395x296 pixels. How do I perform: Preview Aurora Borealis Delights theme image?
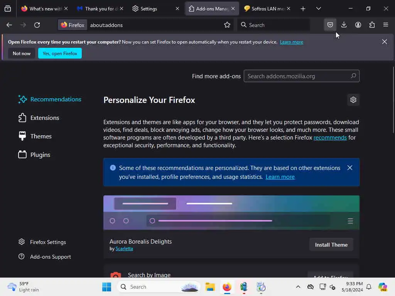(231, 213)
